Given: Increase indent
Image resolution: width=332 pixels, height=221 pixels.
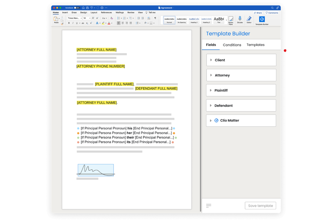Looking at the screenshot, I should click(x=143, y=18).
